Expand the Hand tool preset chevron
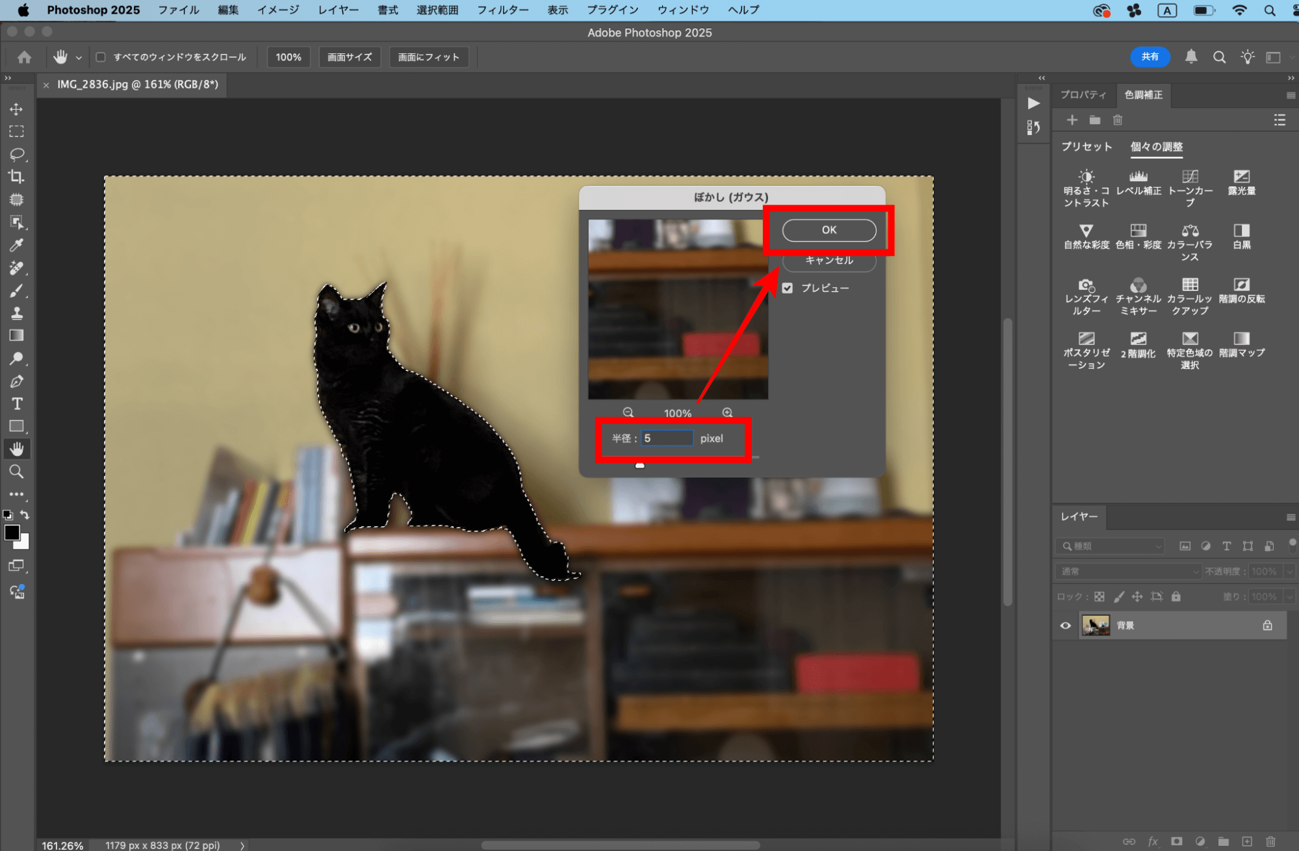Image resolution: width=1299 pixels, height=851 pixels. [79, 57]
